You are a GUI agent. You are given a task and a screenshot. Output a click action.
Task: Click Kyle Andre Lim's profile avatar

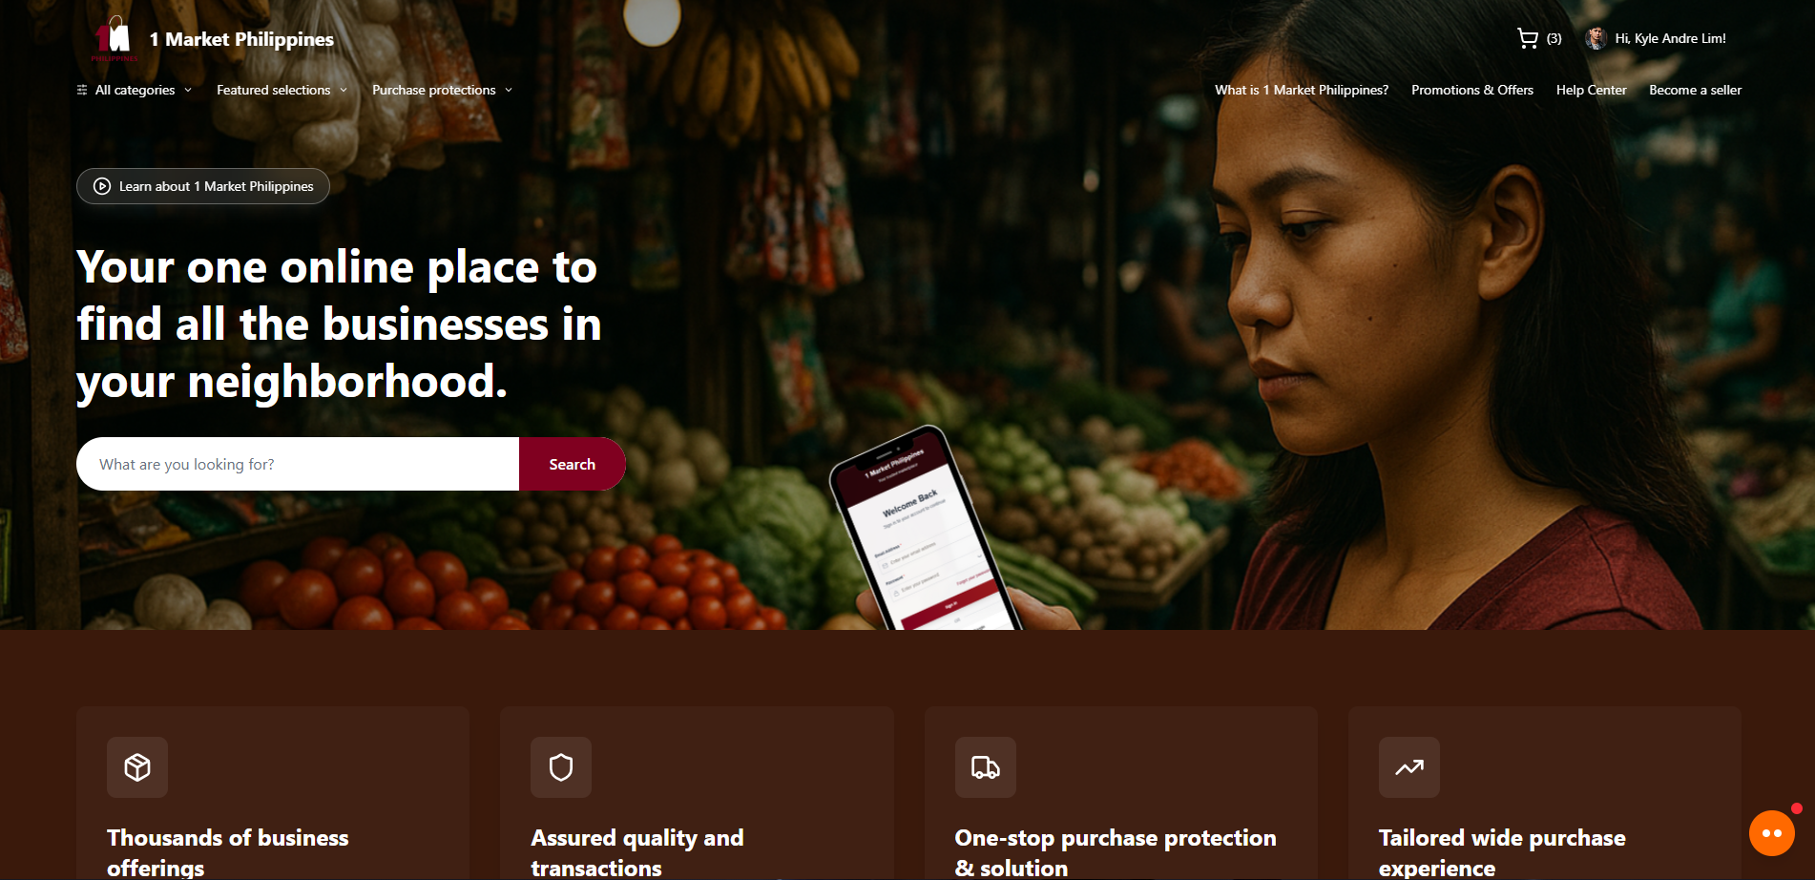[x=1596, y=38]
